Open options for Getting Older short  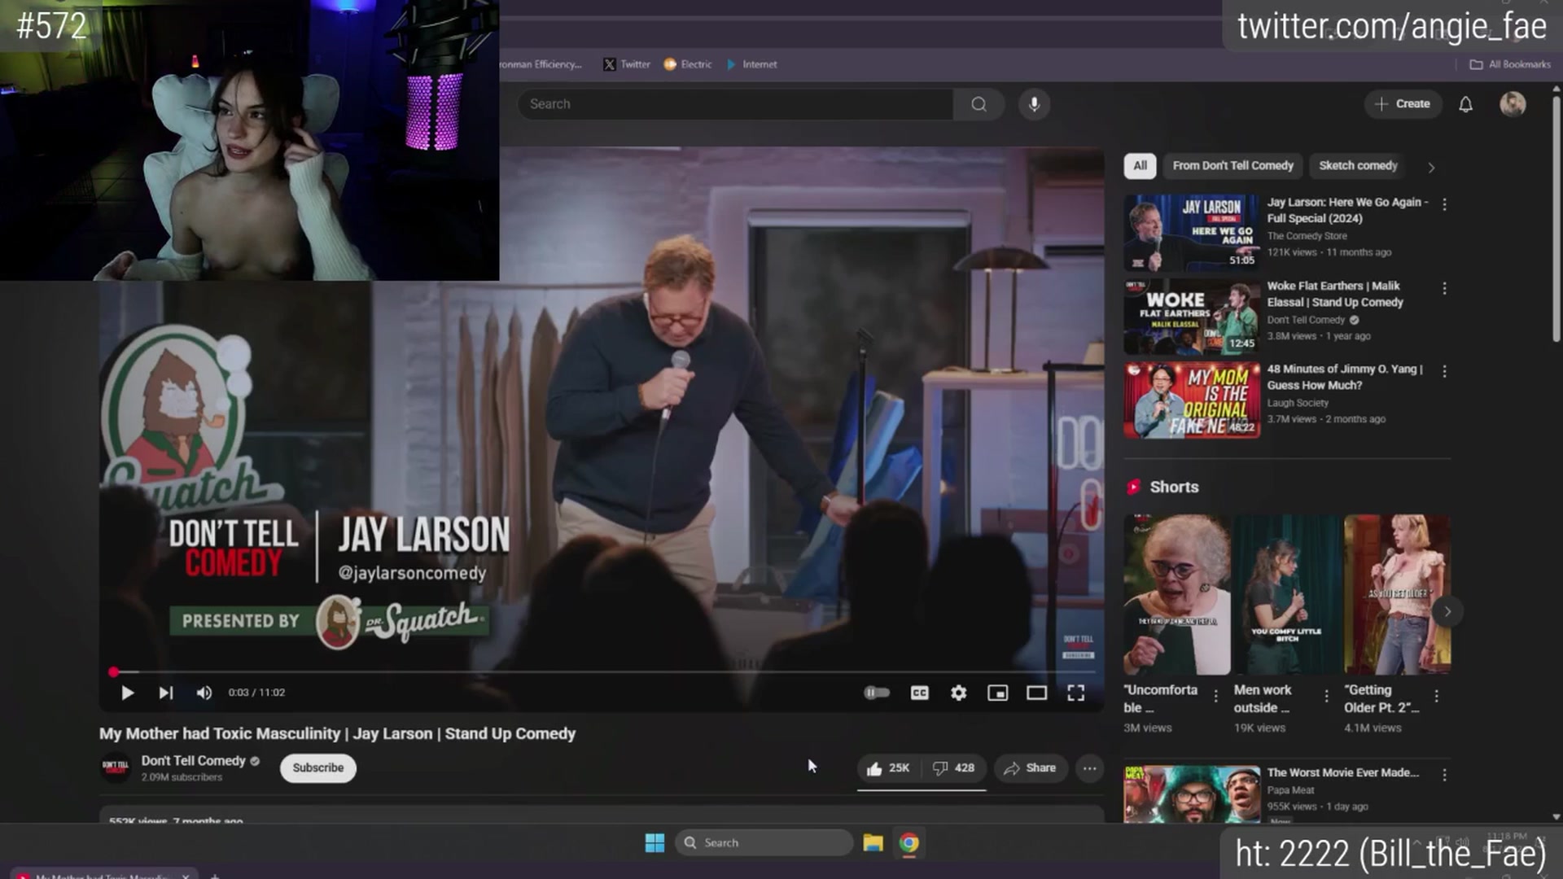click(x=1436, y=696)
